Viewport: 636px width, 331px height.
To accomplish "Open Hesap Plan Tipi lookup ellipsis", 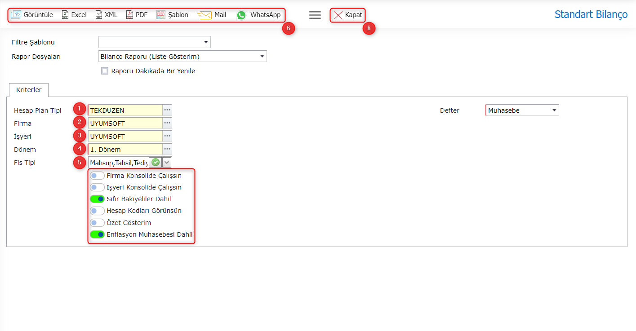I will click(167, 110).
